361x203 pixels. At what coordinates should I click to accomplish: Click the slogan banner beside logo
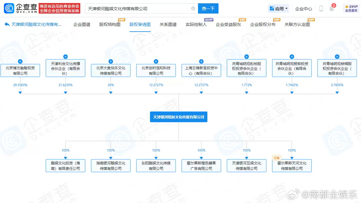pyautogui.click(x=59, y=8)
